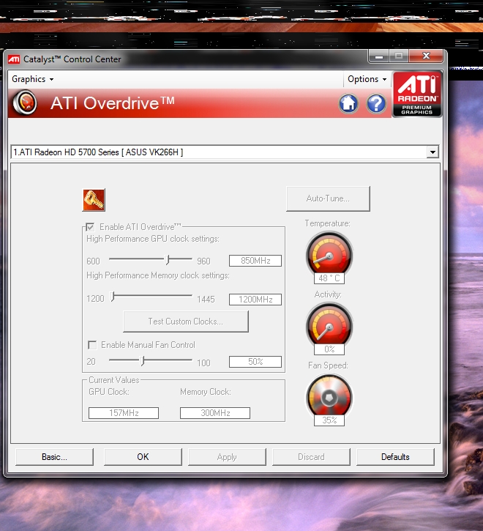The image size is (483, 531).
Task: Click the 0% activity readout
Action: pyautogui.click(x=329, y=349)
